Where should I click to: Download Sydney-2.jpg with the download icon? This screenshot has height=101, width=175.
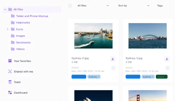[x=113, y=59]
